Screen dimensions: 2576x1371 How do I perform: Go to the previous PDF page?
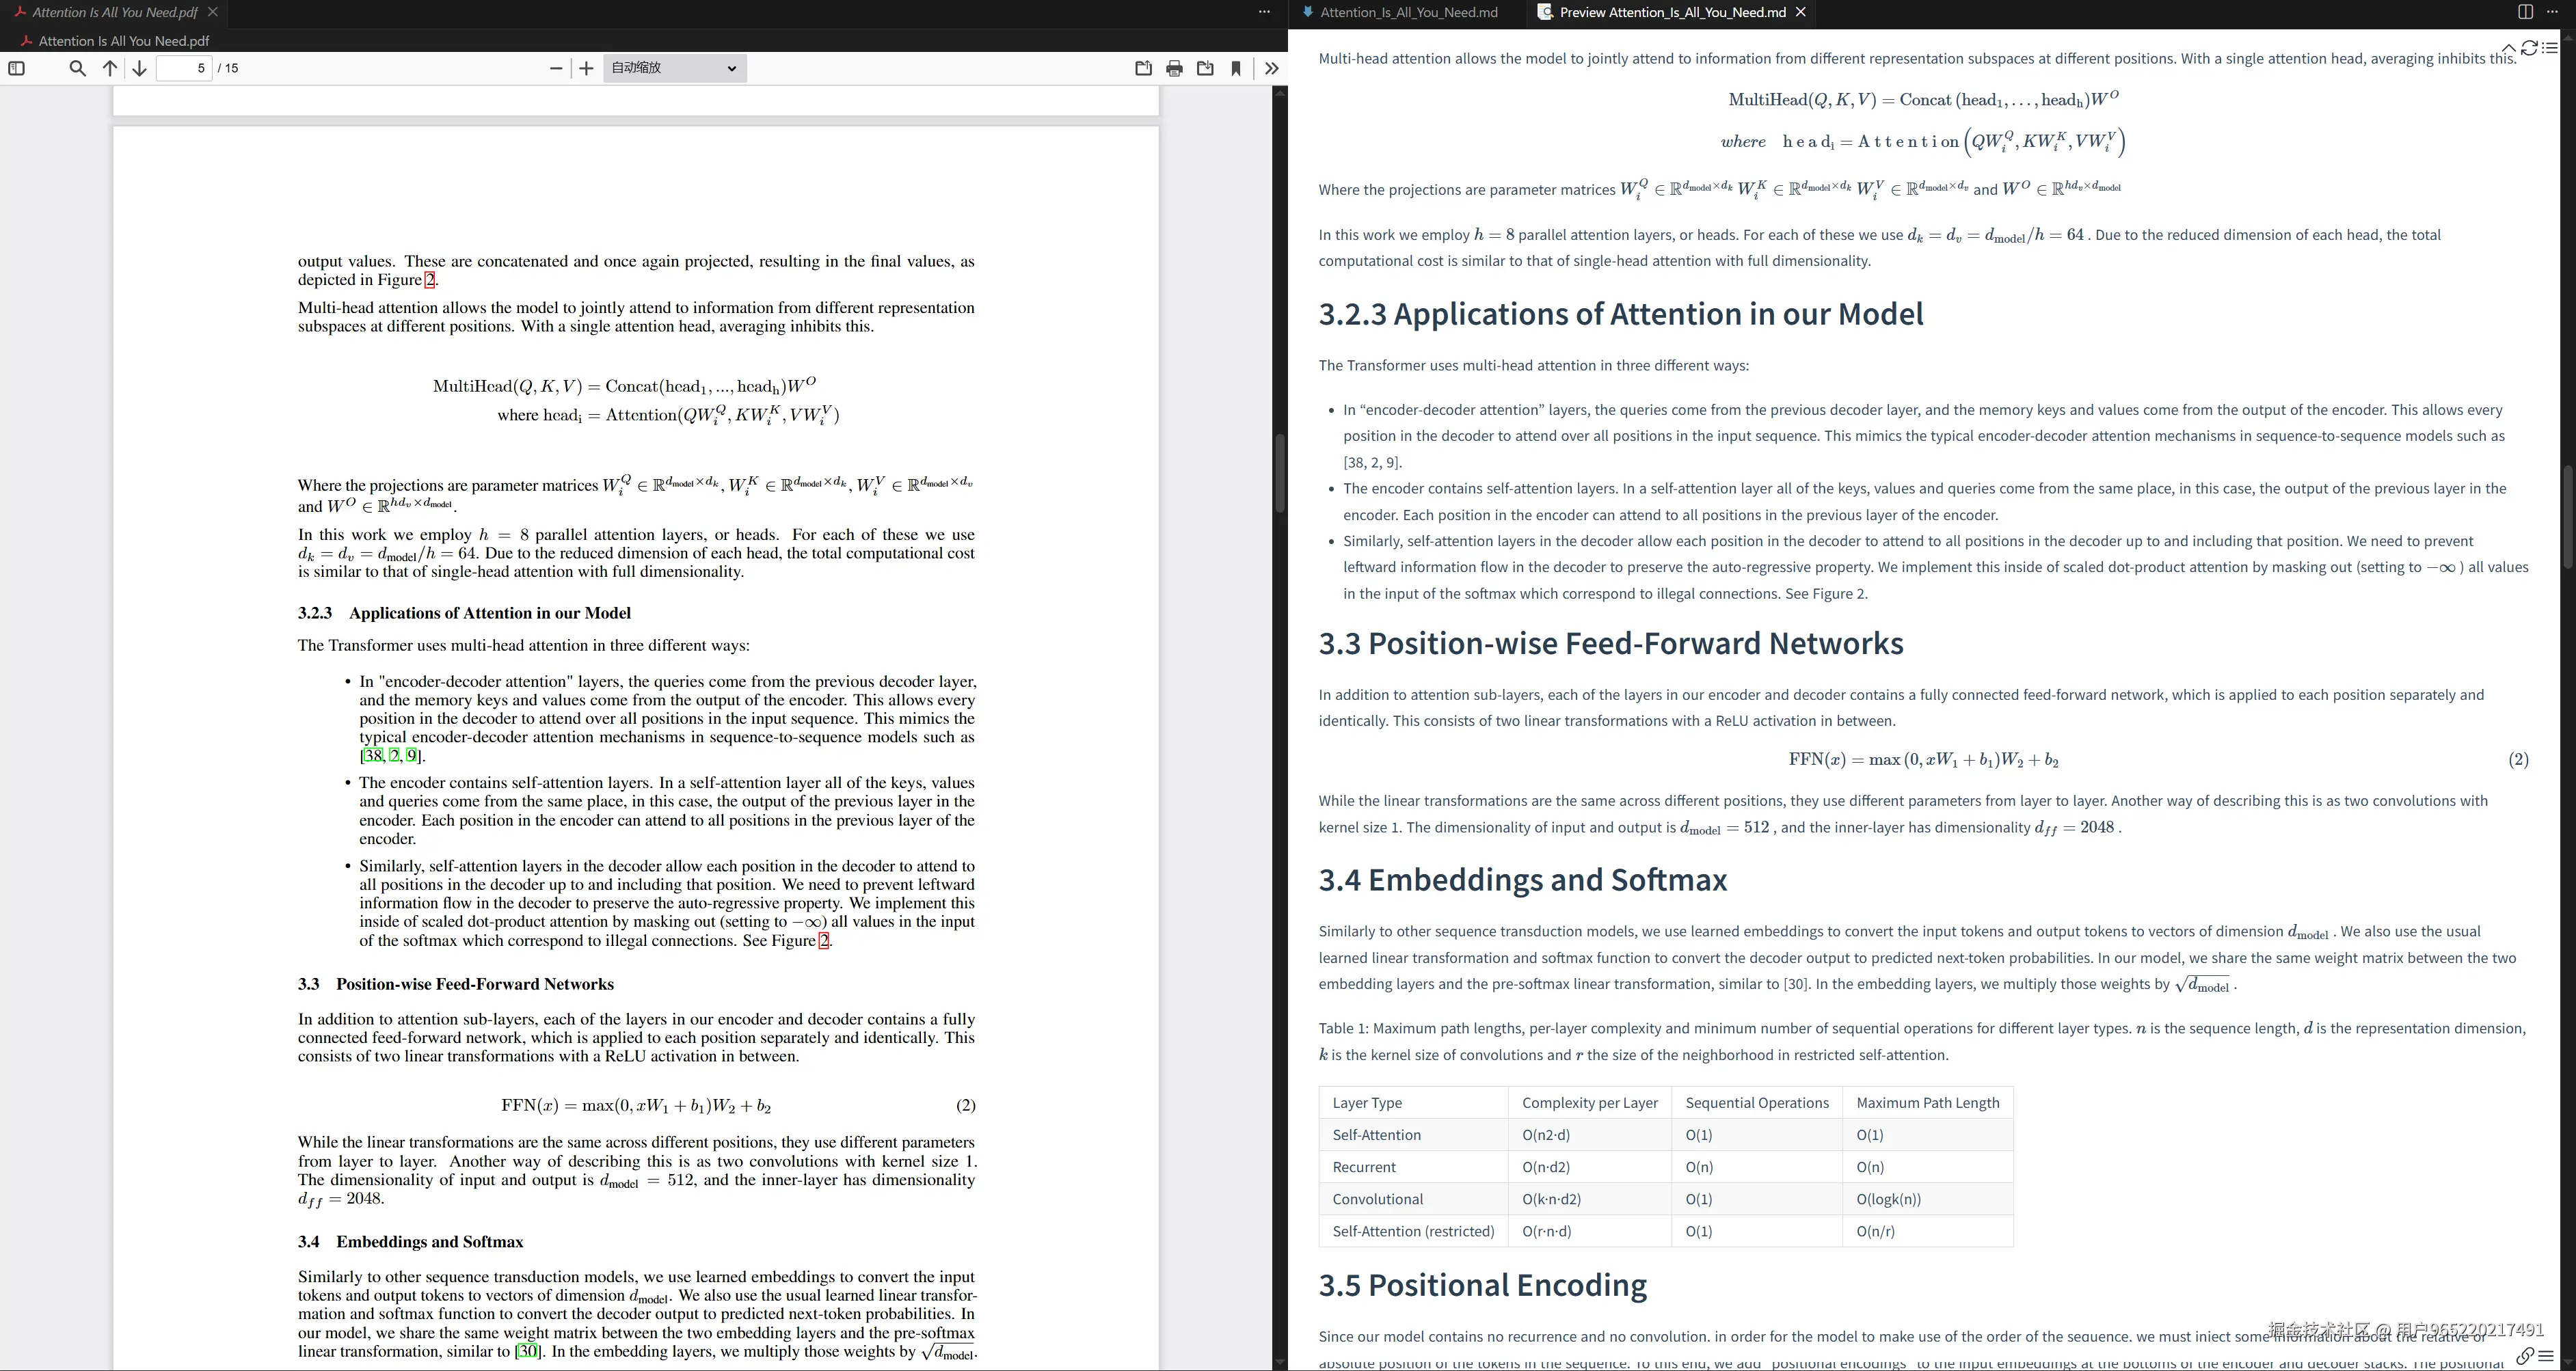point(110,68)
